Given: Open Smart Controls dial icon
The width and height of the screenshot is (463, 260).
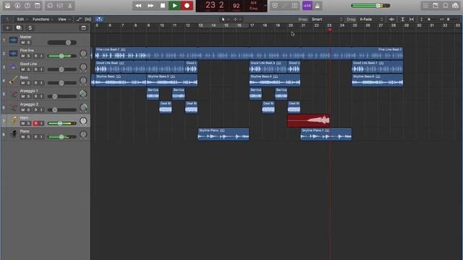Looking at the screenshot, I should click(x=50, y=6).
